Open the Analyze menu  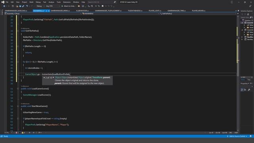(x=51, y=2)
